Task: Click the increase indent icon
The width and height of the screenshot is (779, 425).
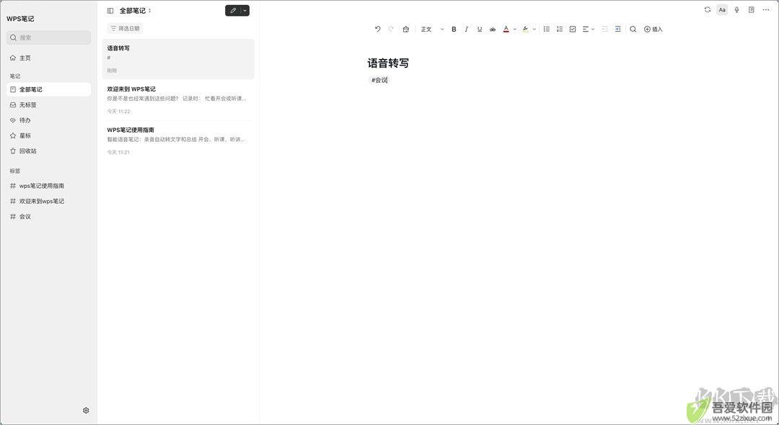Action: click(617, 30)
